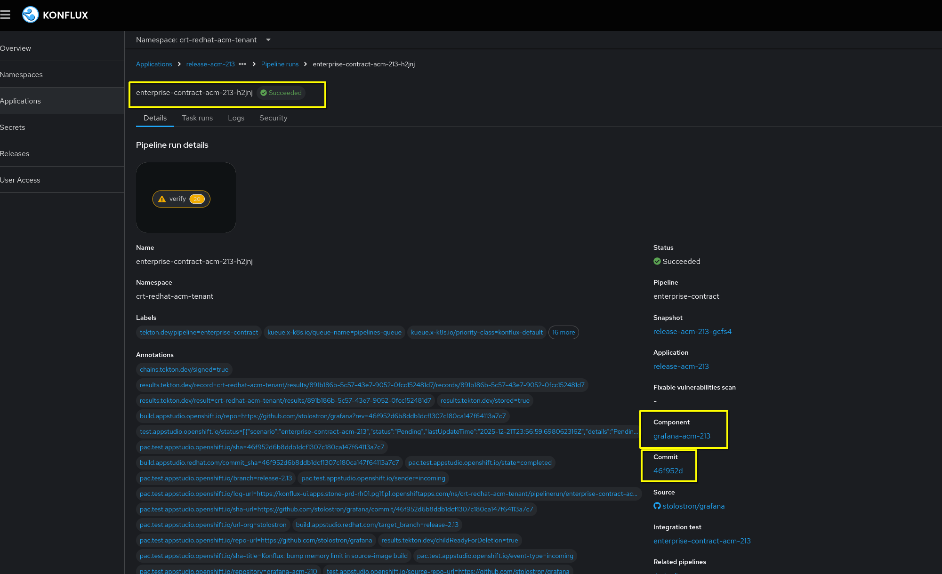Open the Namespace selector dropdown
Image resolution: width=942 pixels, height=574 pixels.
(x=268, y=40)
